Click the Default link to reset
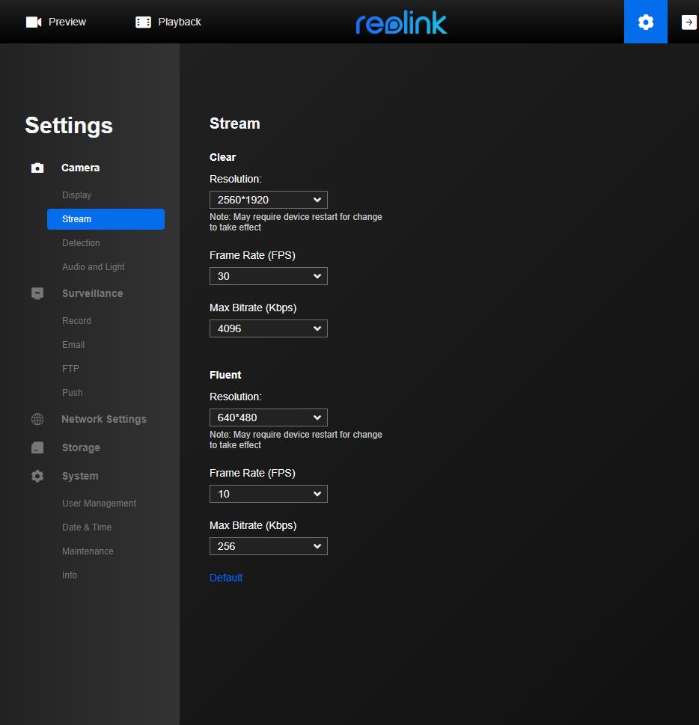This screenshot has width=699, height=725. point(226,578)
